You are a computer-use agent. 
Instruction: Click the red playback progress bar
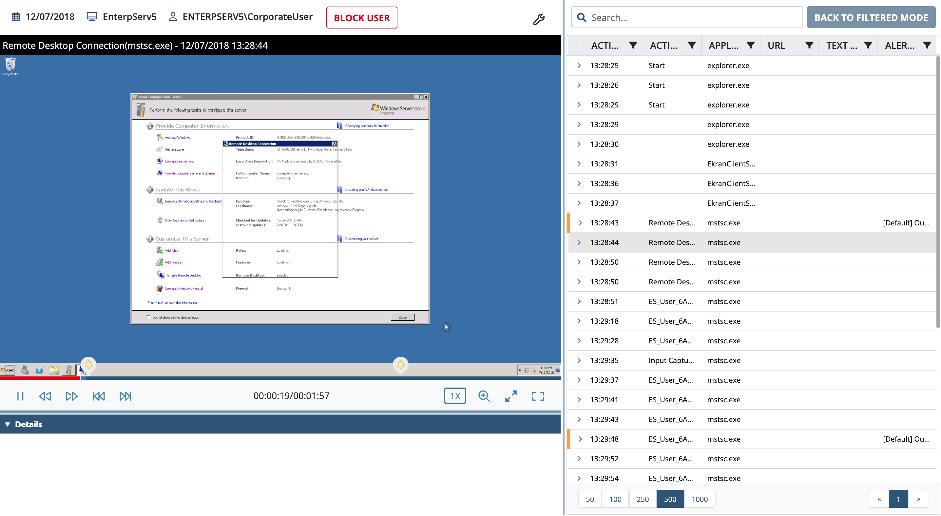40,378
